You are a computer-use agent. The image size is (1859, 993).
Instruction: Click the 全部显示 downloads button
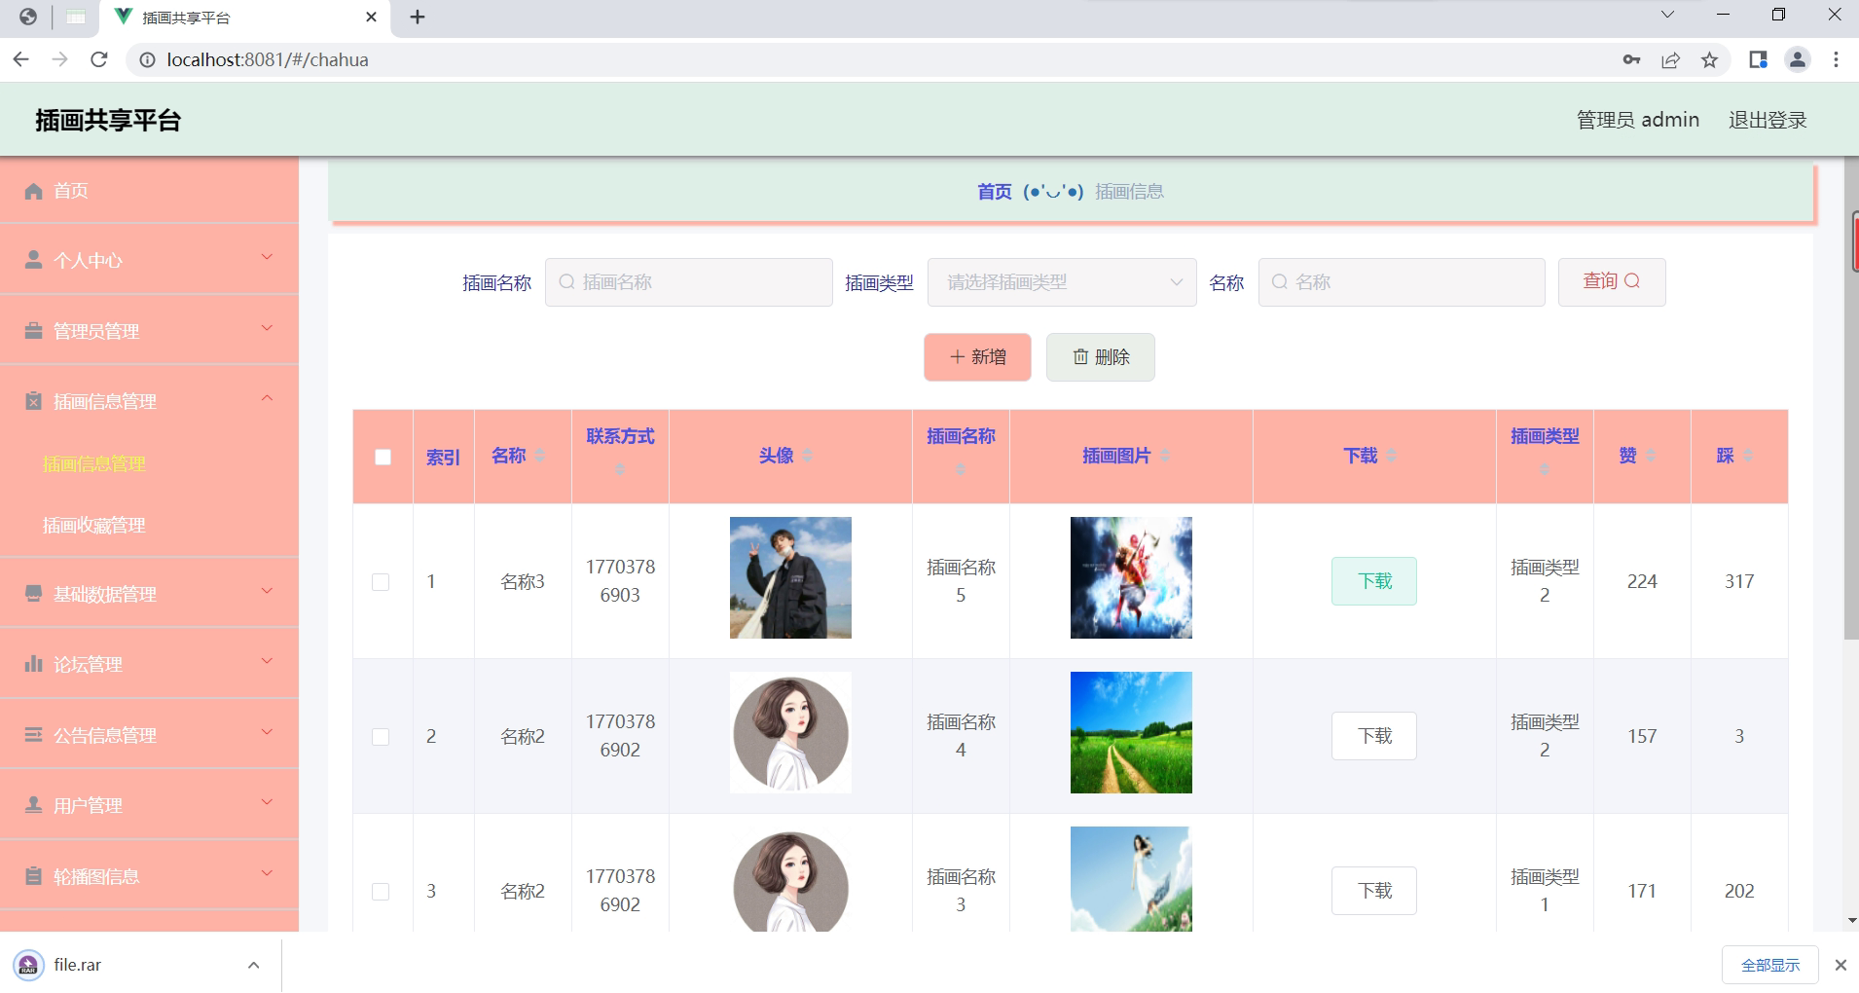(1769, 965)
